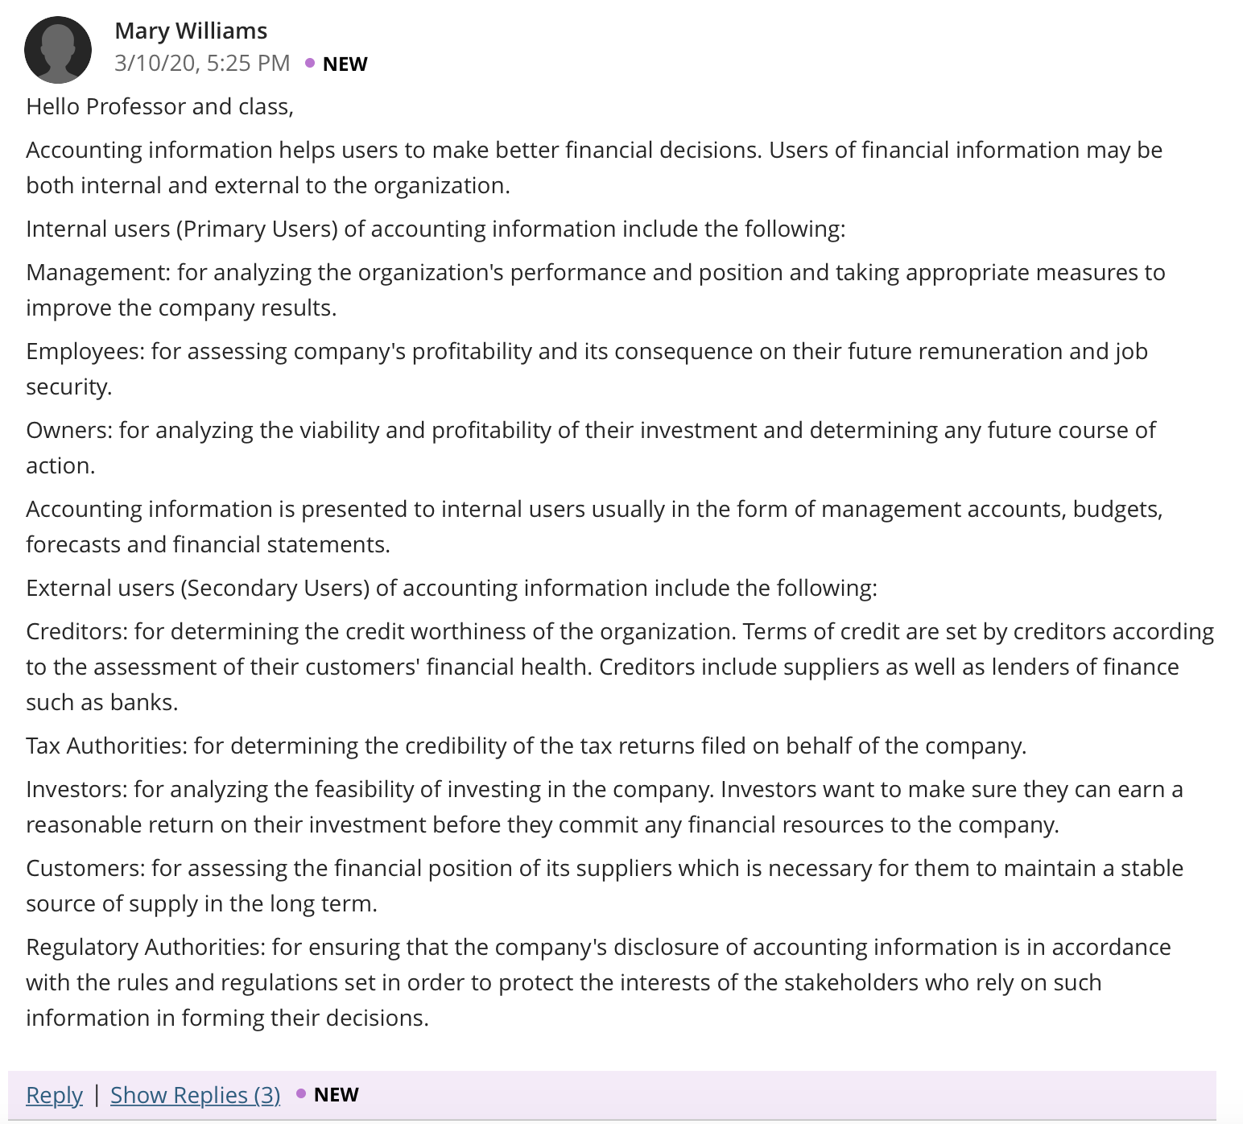Click the 'Hello Professor and class,' greeting line

(x=160, y=106)
